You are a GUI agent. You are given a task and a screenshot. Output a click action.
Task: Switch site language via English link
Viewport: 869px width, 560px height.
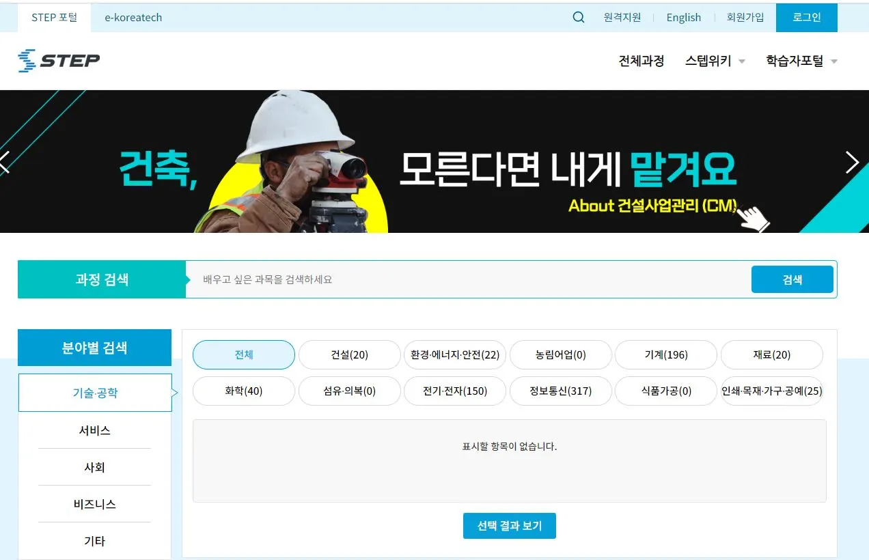pos(683,17)
